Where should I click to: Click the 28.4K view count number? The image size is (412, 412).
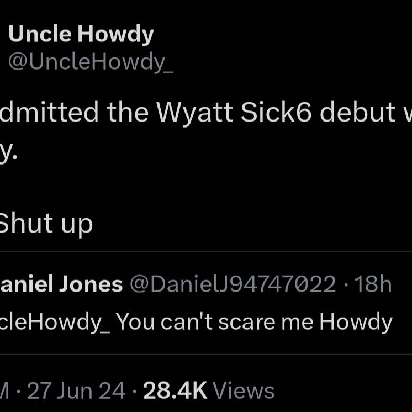point(175,391)
